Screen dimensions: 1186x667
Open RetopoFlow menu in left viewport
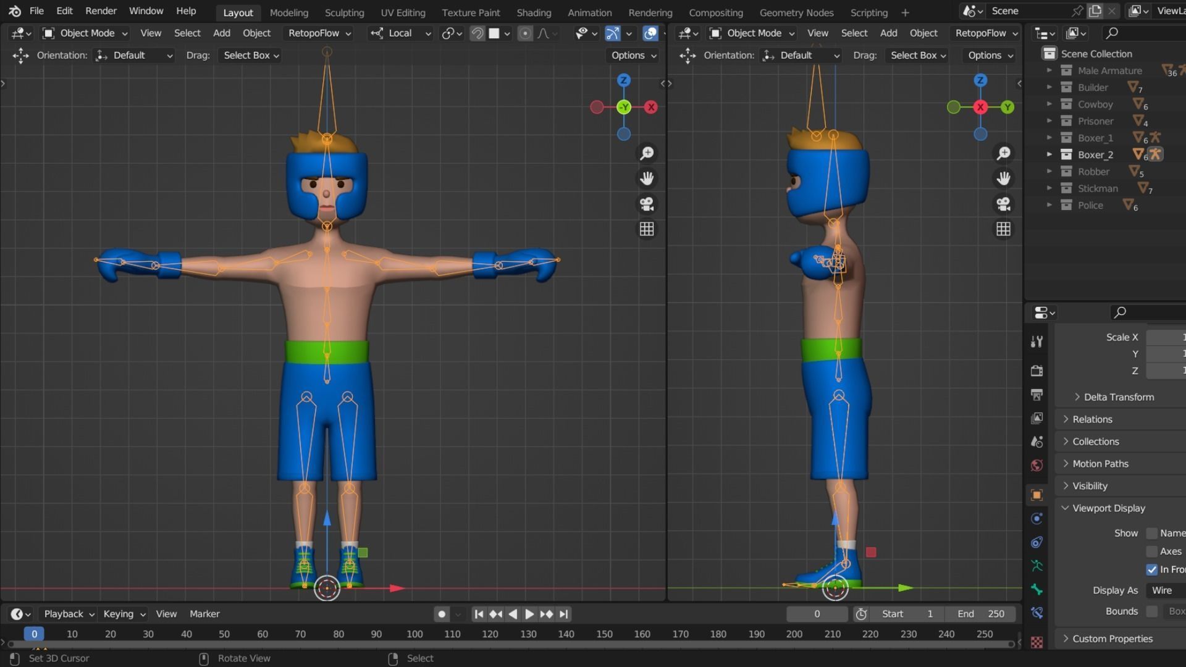tap(319, 33)
